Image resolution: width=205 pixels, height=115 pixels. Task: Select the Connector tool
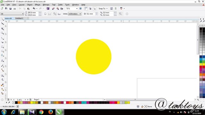2,70
